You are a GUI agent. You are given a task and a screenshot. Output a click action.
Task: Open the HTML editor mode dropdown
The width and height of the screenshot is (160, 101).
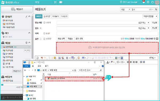(153, 58)
